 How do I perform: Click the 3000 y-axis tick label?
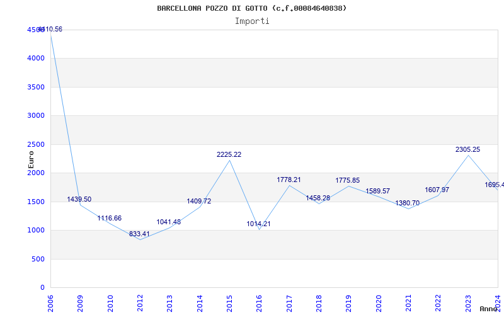pos(36,116)
